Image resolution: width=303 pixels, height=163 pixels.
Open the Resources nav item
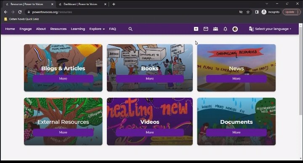pos(58,29)
